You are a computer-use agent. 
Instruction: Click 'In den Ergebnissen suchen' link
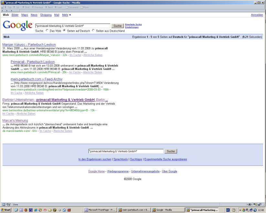tap(95, 159)
